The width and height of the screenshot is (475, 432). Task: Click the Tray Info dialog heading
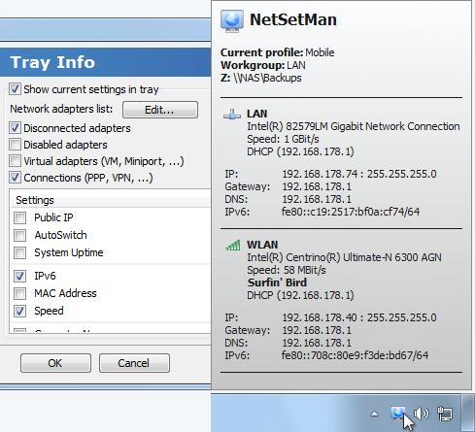point(52,62)
